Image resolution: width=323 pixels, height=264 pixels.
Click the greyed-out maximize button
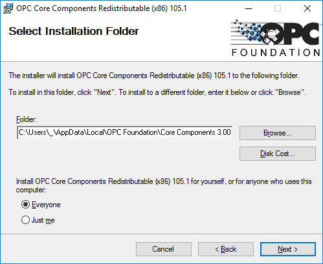tap(278, 8)
